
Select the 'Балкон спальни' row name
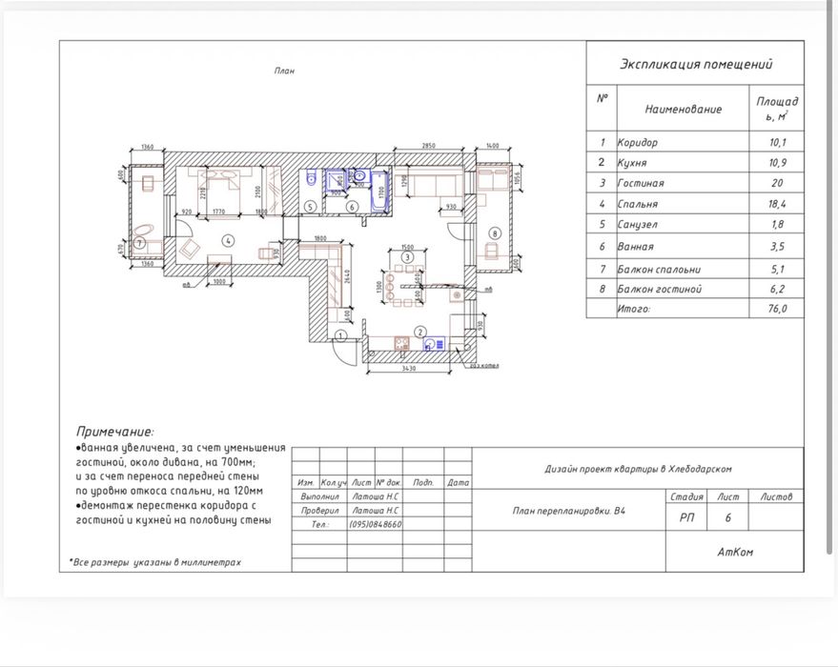click(x=659, y=270)
